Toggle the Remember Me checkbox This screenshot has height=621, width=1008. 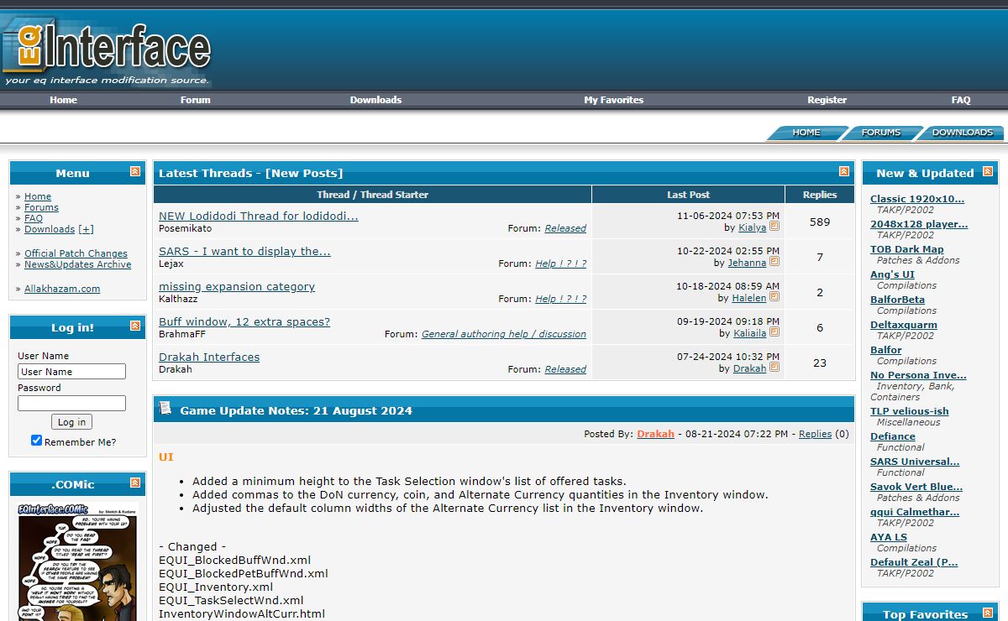tap(36, 441)
